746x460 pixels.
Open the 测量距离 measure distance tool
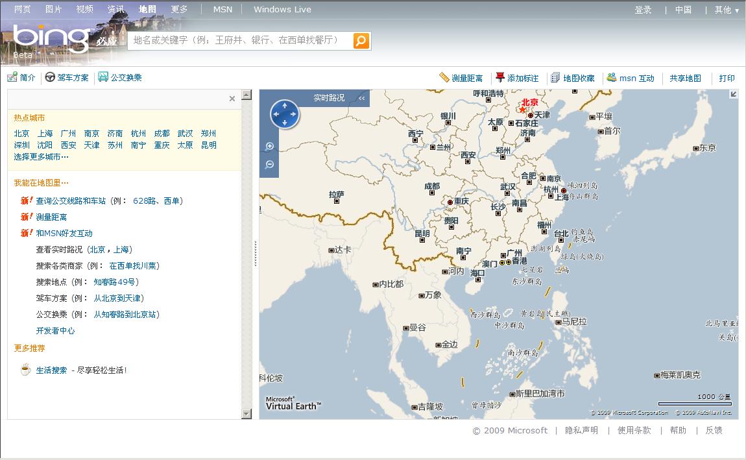[x=461, y=78]
